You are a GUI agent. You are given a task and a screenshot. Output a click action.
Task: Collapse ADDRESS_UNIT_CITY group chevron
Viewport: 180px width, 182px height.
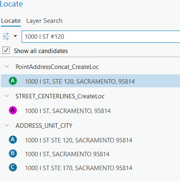pos(7,125)
